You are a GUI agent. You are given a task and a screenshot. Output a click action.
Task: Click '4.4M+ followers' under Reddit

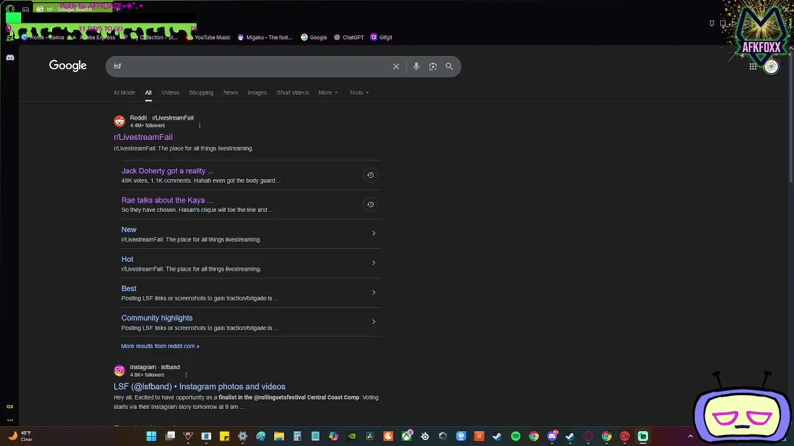tap(148, 126)
